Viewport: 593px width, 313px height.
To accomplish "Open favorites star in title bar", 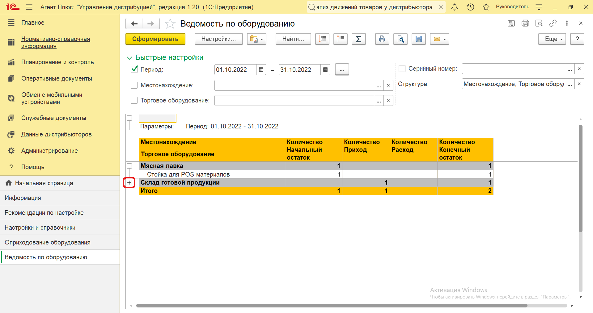I will (486, 7).
